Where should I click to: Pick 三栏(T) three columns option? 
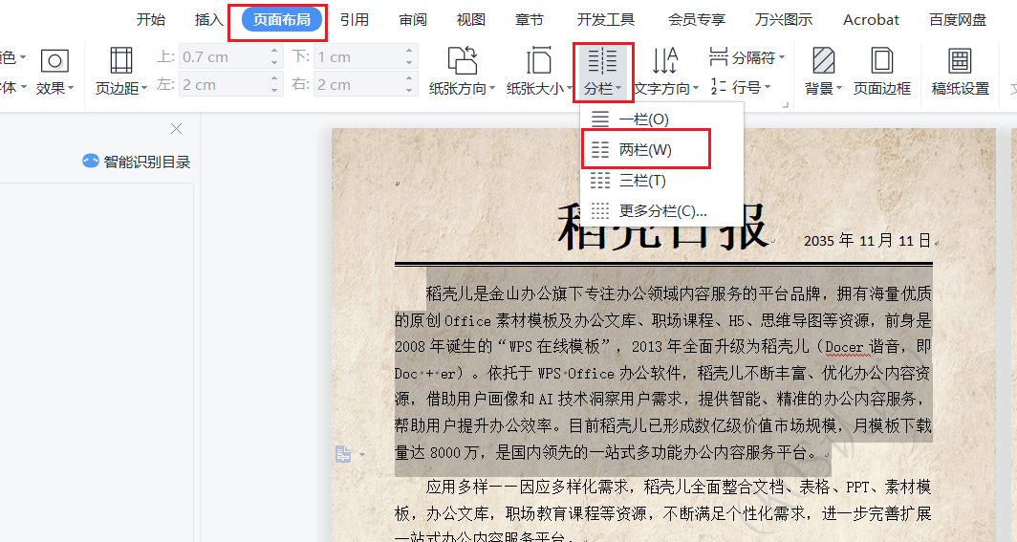point(642,181)
